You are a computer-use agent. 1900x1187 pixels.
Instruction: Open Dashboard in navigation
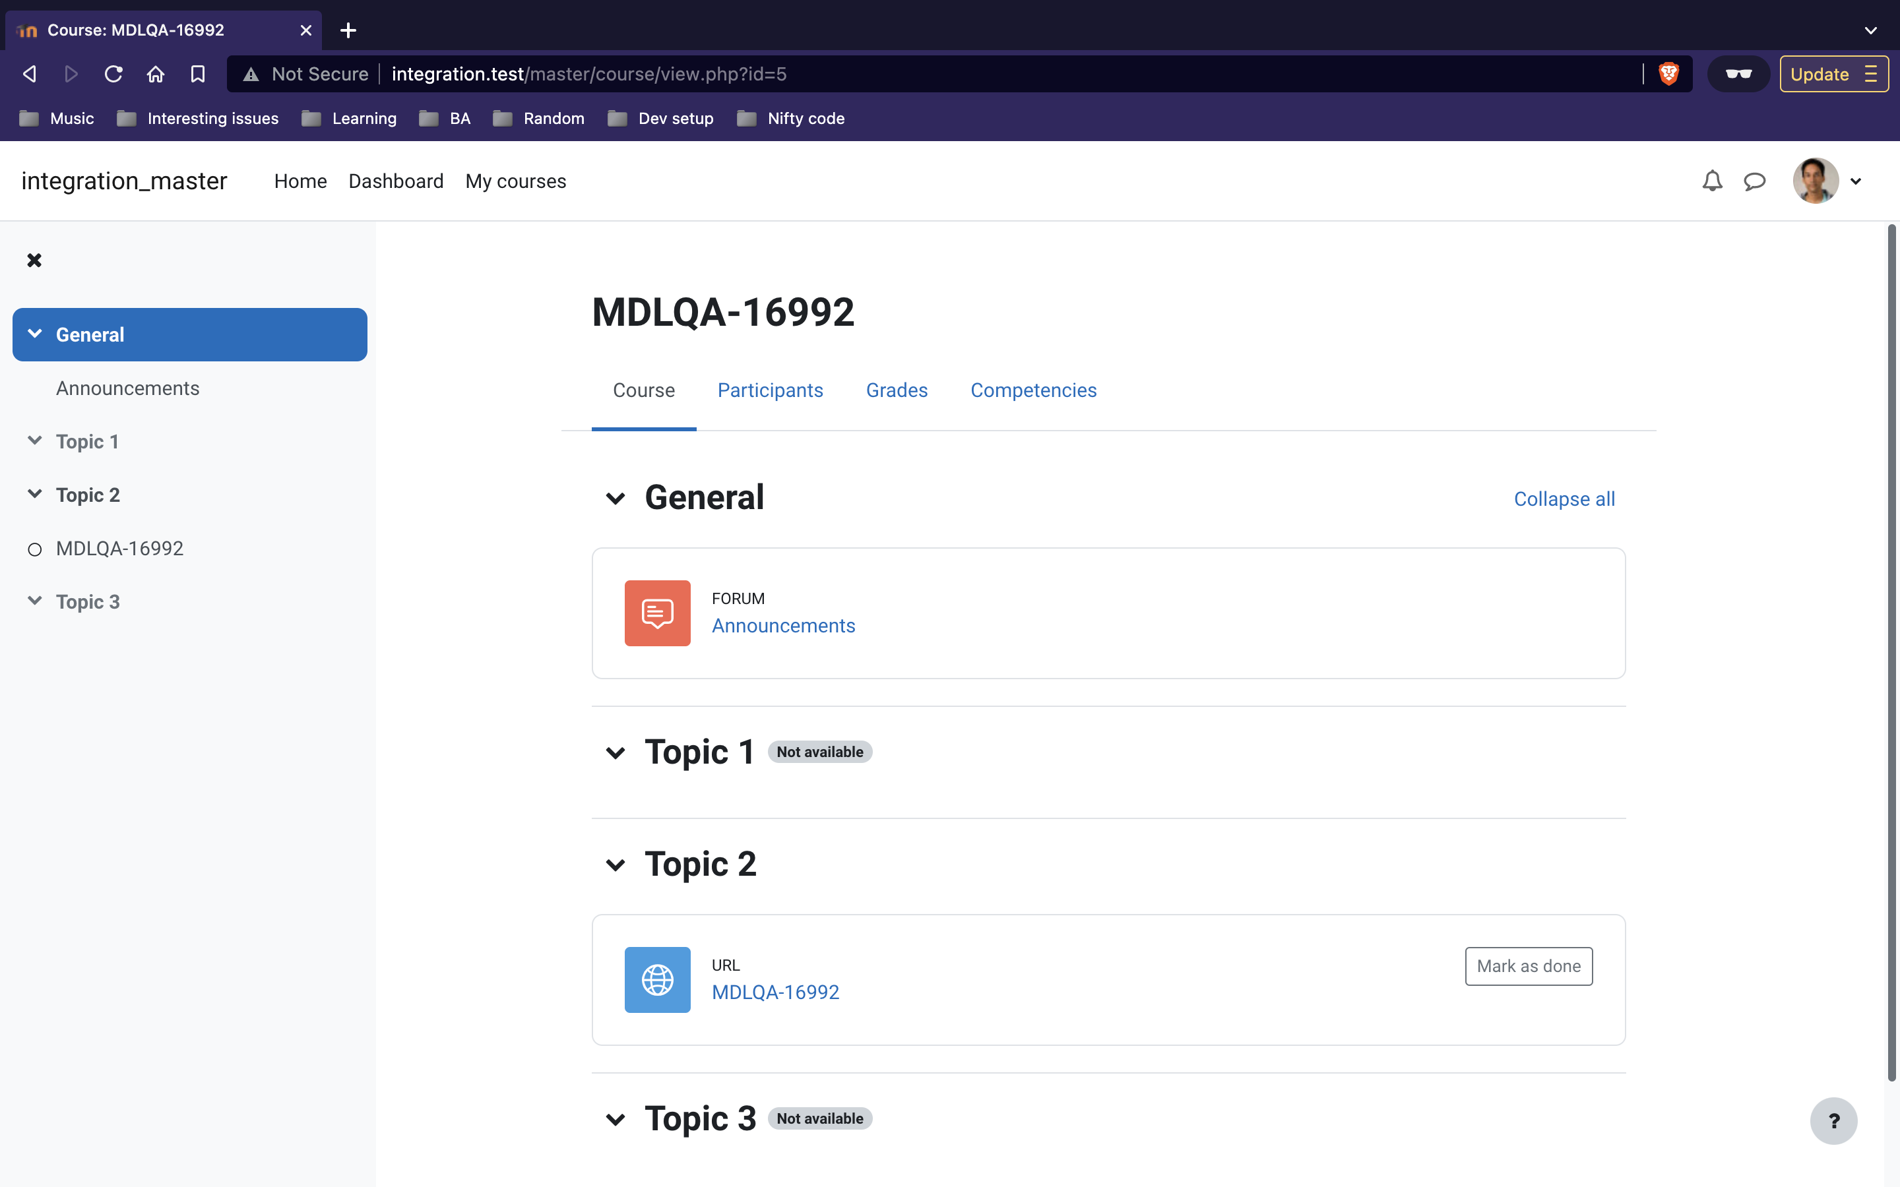pyautogui.click(x=396, y=181)
